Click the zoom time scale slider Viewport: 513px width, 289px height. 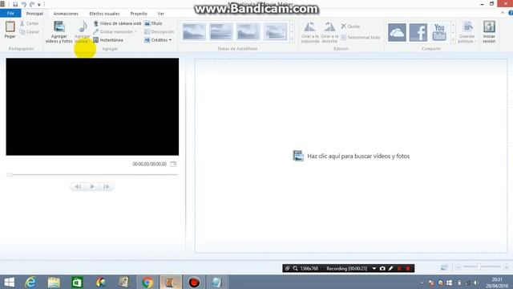(x=482, y=267)
